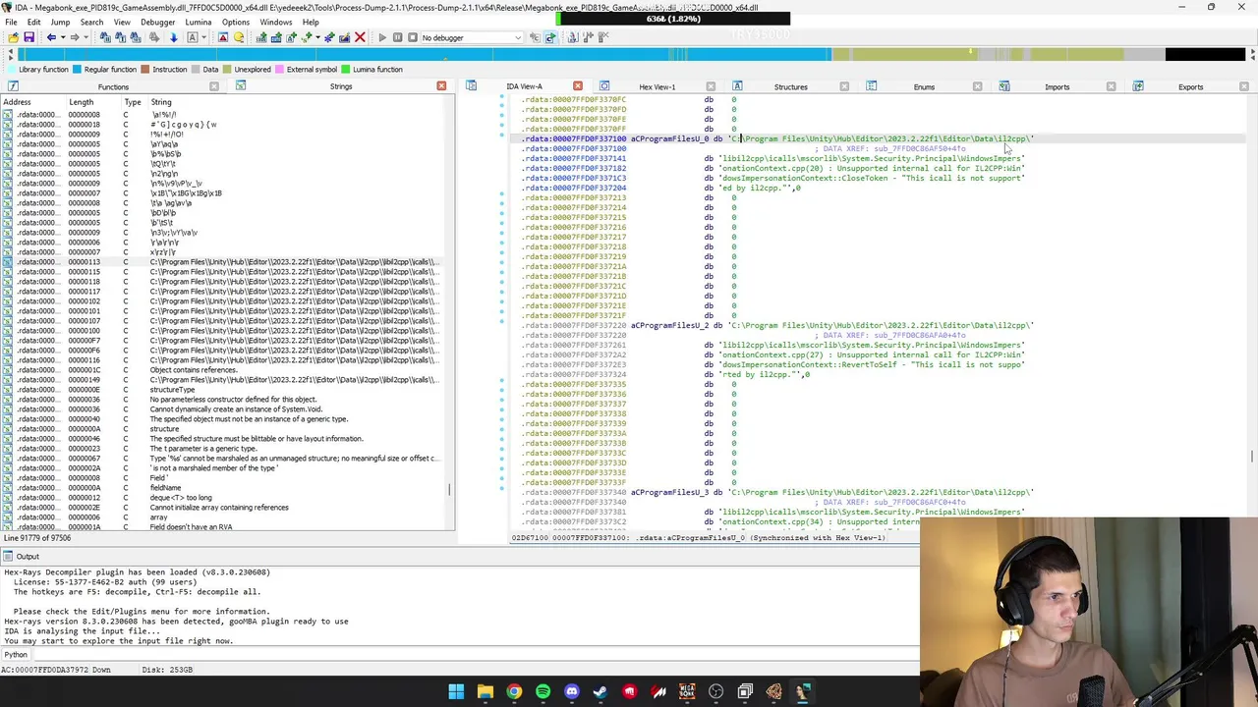Close the Strings tab
1258x707 pixels.
pyautogui.click(x=441, y=86)
